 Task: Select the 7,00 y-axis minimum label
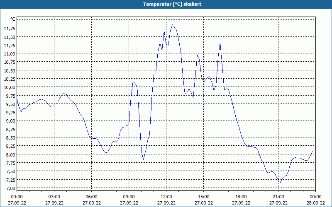[10, 188]
